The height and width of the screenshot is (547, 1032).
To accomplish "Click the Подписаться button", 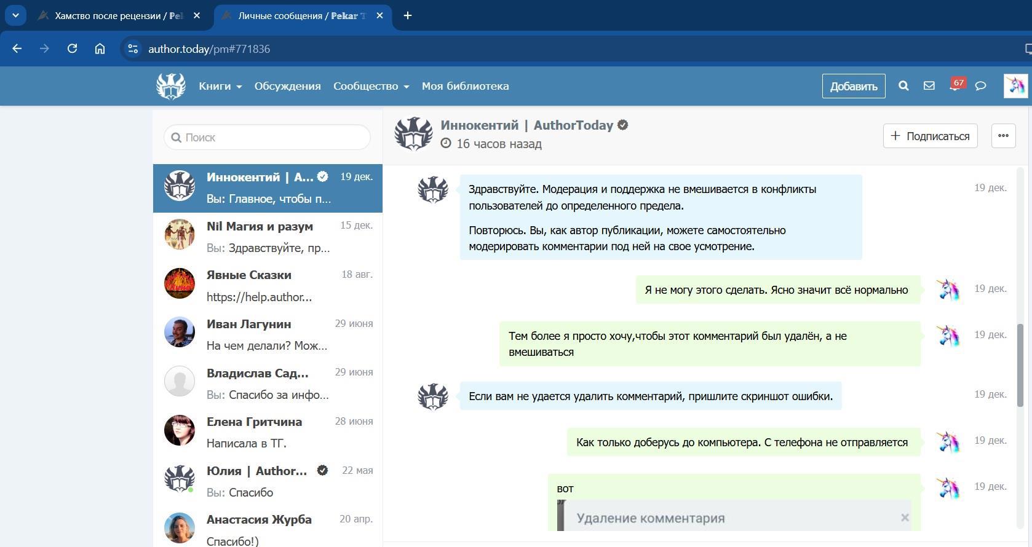I will click(930, 136).
